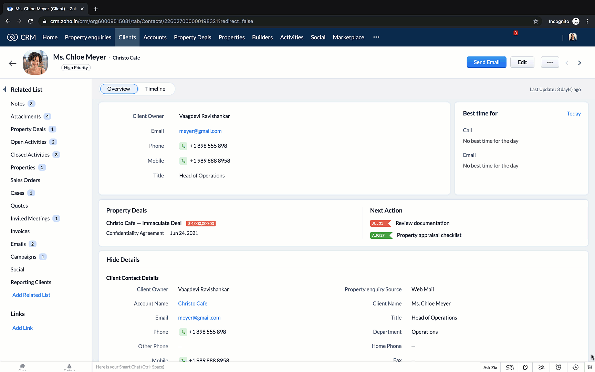Open the Christo Cafe account link

click(x=192, y=303)
